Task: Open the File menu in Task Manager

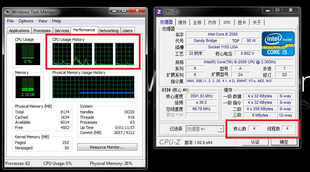Action: tap(11, 21)
